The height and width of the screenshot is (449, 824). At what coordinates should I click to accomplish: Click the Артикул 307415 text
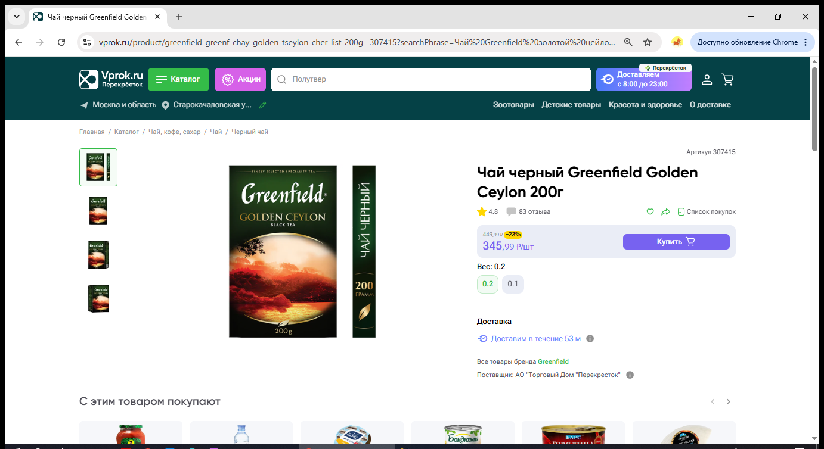[x=711, y=152]
